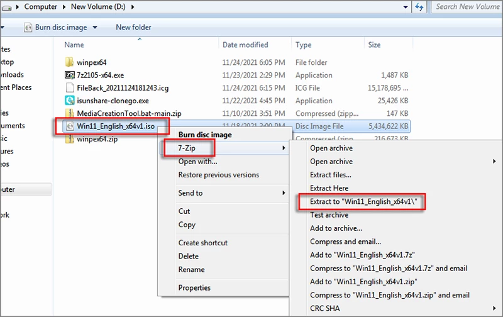Choose Add to archive...
The image size is (503, 317).
point(336,228)
